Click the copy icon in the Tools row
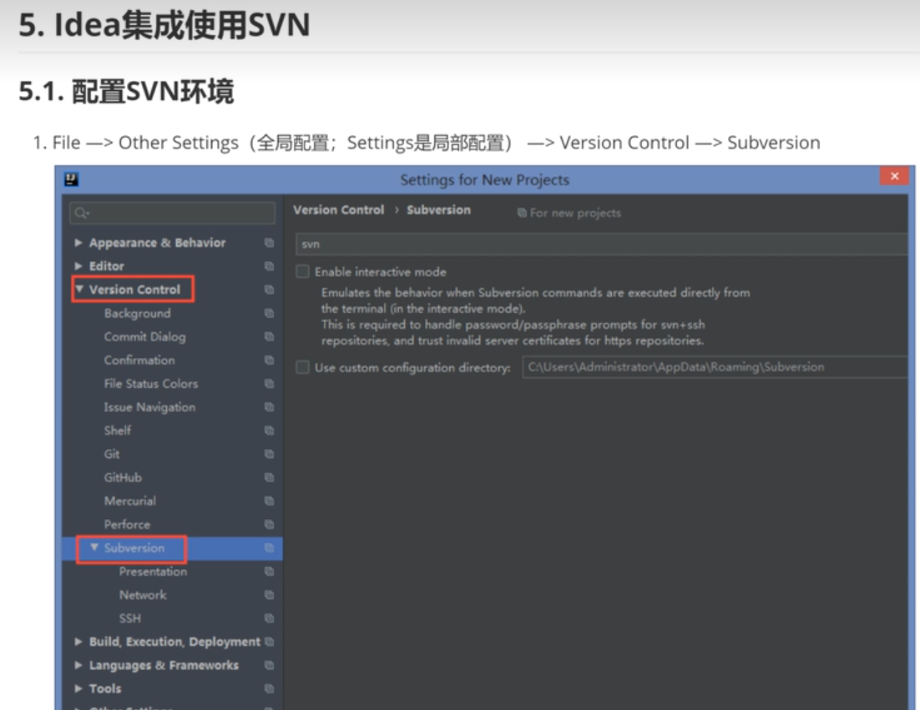Image resolution: width=920 pixels, height=710 pixels. point(270,688)
